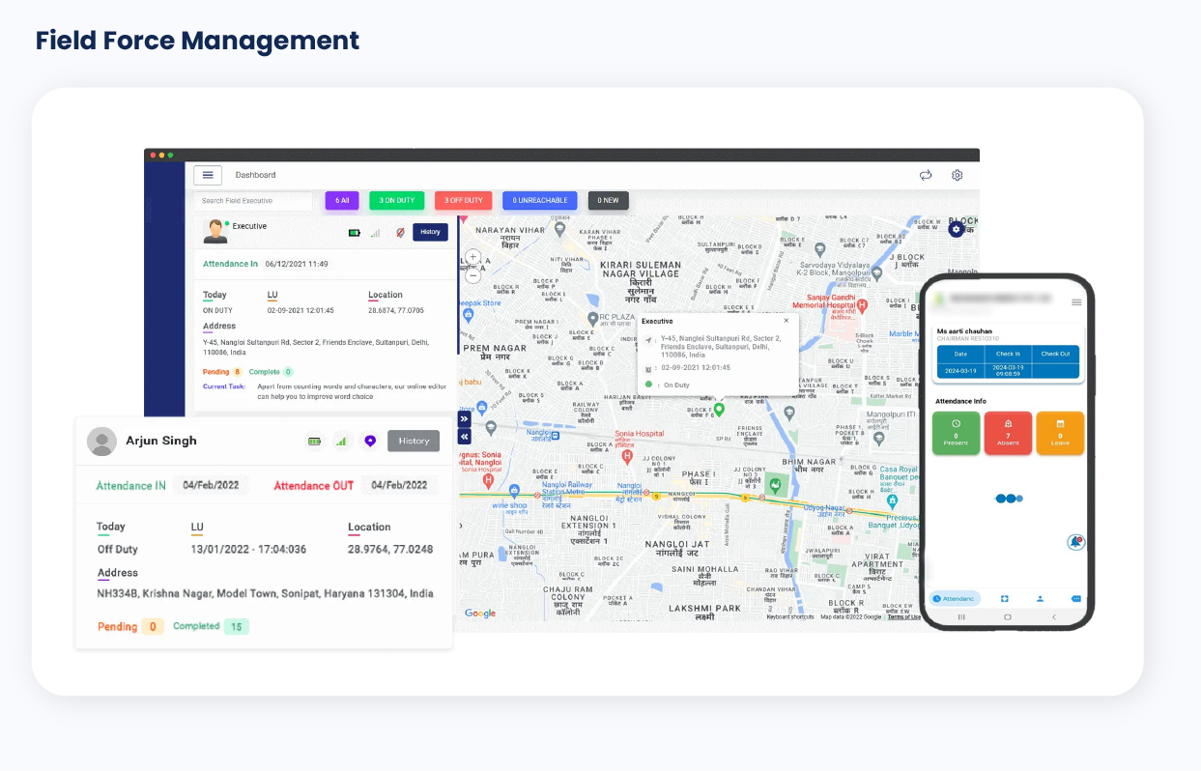Open the phone app hamburger menu
The image size is (1201, 771).
point(1076,302)
